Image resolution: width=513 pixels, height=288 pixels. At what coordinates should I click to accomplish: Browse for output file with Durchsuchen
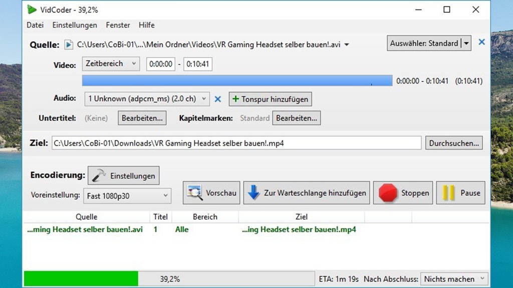453,142
